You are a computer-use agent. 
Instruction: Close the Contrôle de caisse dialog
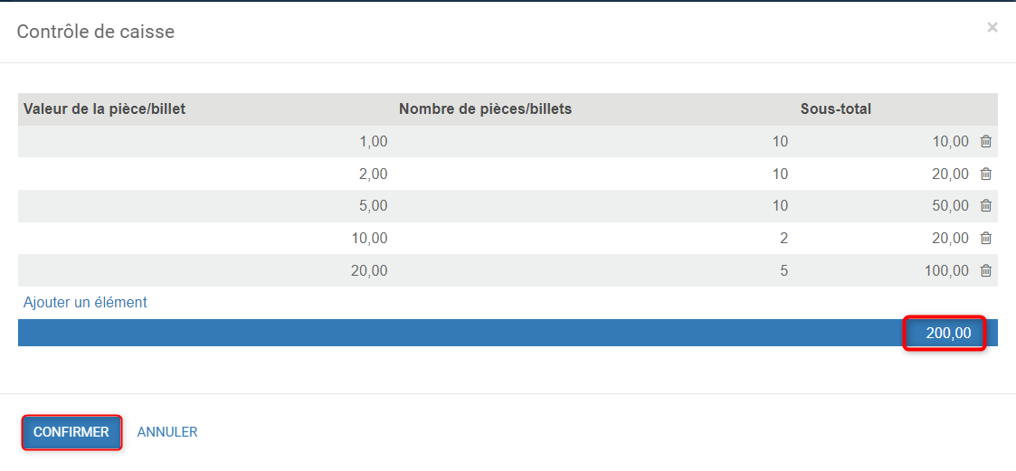click(x=992, y=27)
